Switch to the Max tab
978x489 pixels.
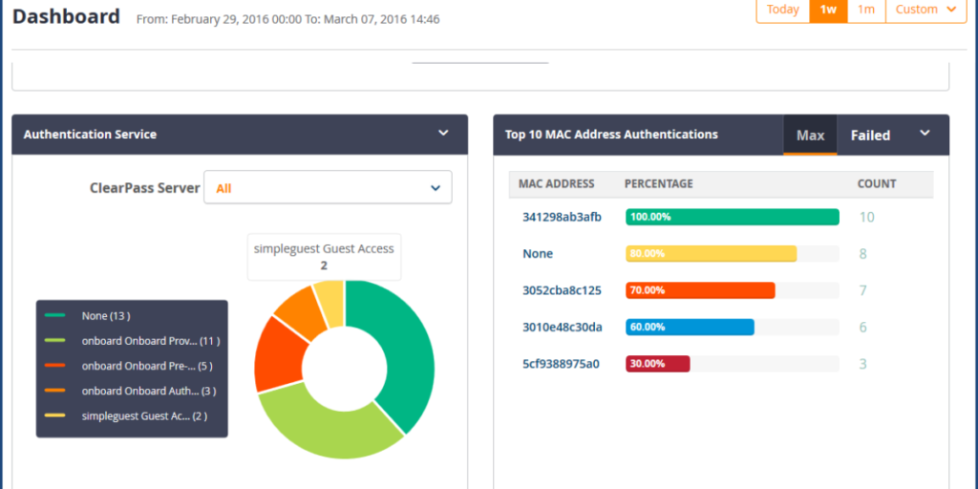tap(810, 136)
